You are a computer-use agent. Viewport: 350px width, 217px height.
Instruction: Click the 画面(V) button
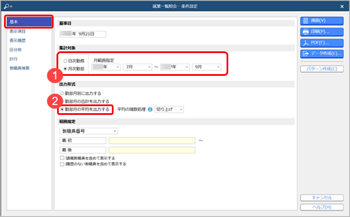point(322,21)
